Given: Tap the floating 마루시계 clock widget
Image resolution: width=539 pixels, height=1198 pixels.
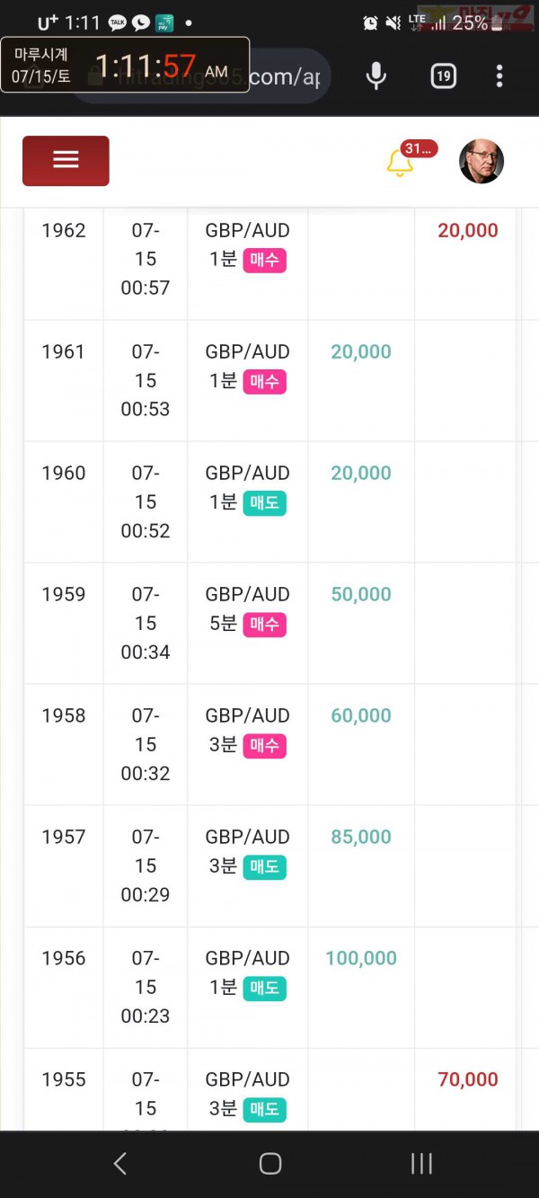Looking at the screenshot, I should (x=125, y=65).
